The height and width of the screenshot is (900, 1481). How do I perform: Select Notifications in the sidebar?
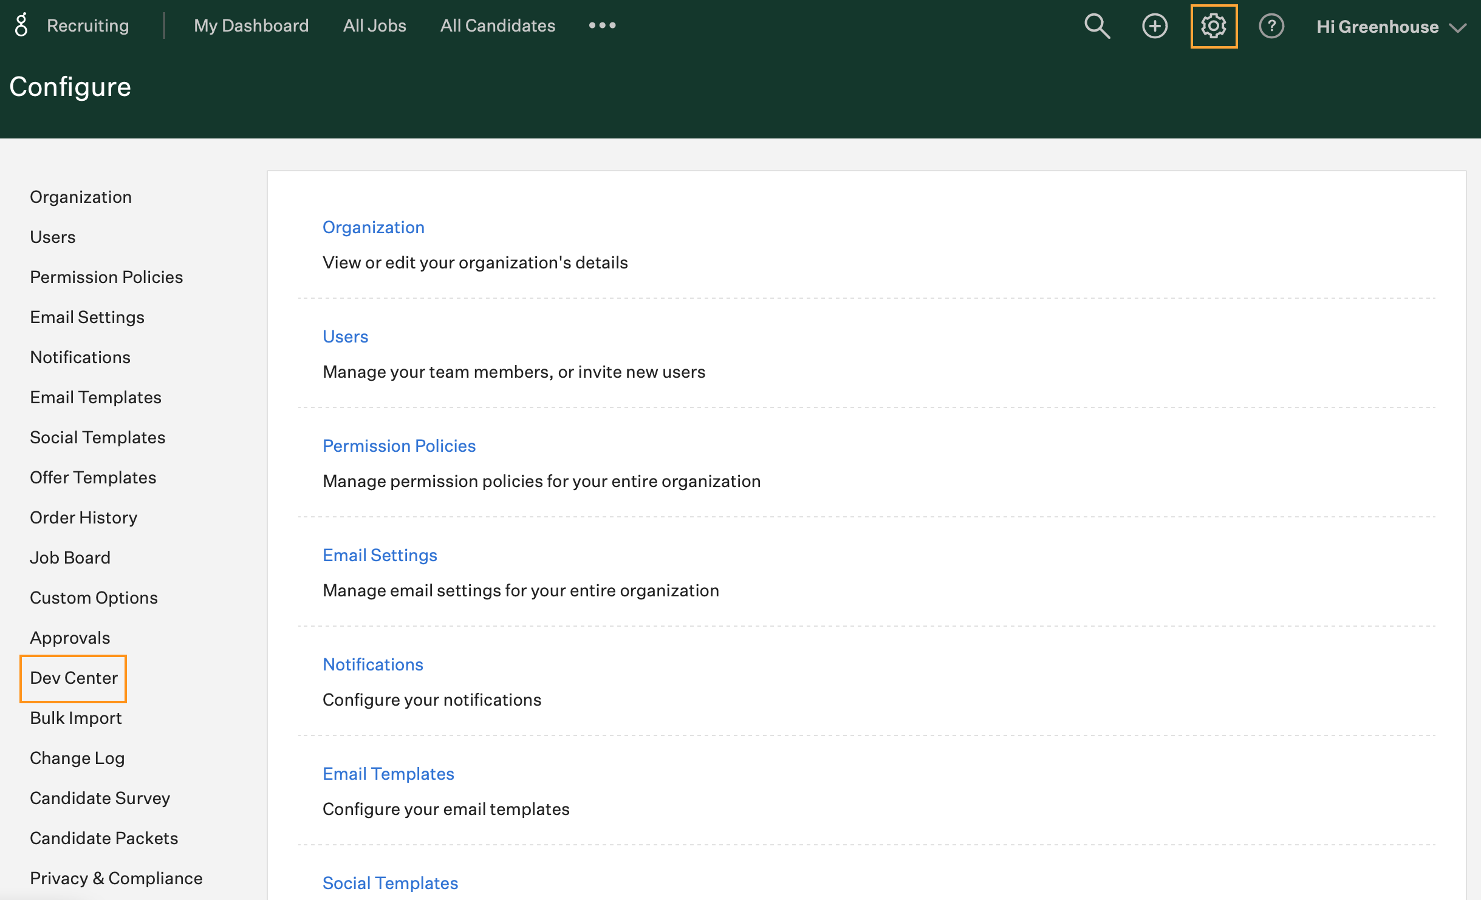coord(80,357)
